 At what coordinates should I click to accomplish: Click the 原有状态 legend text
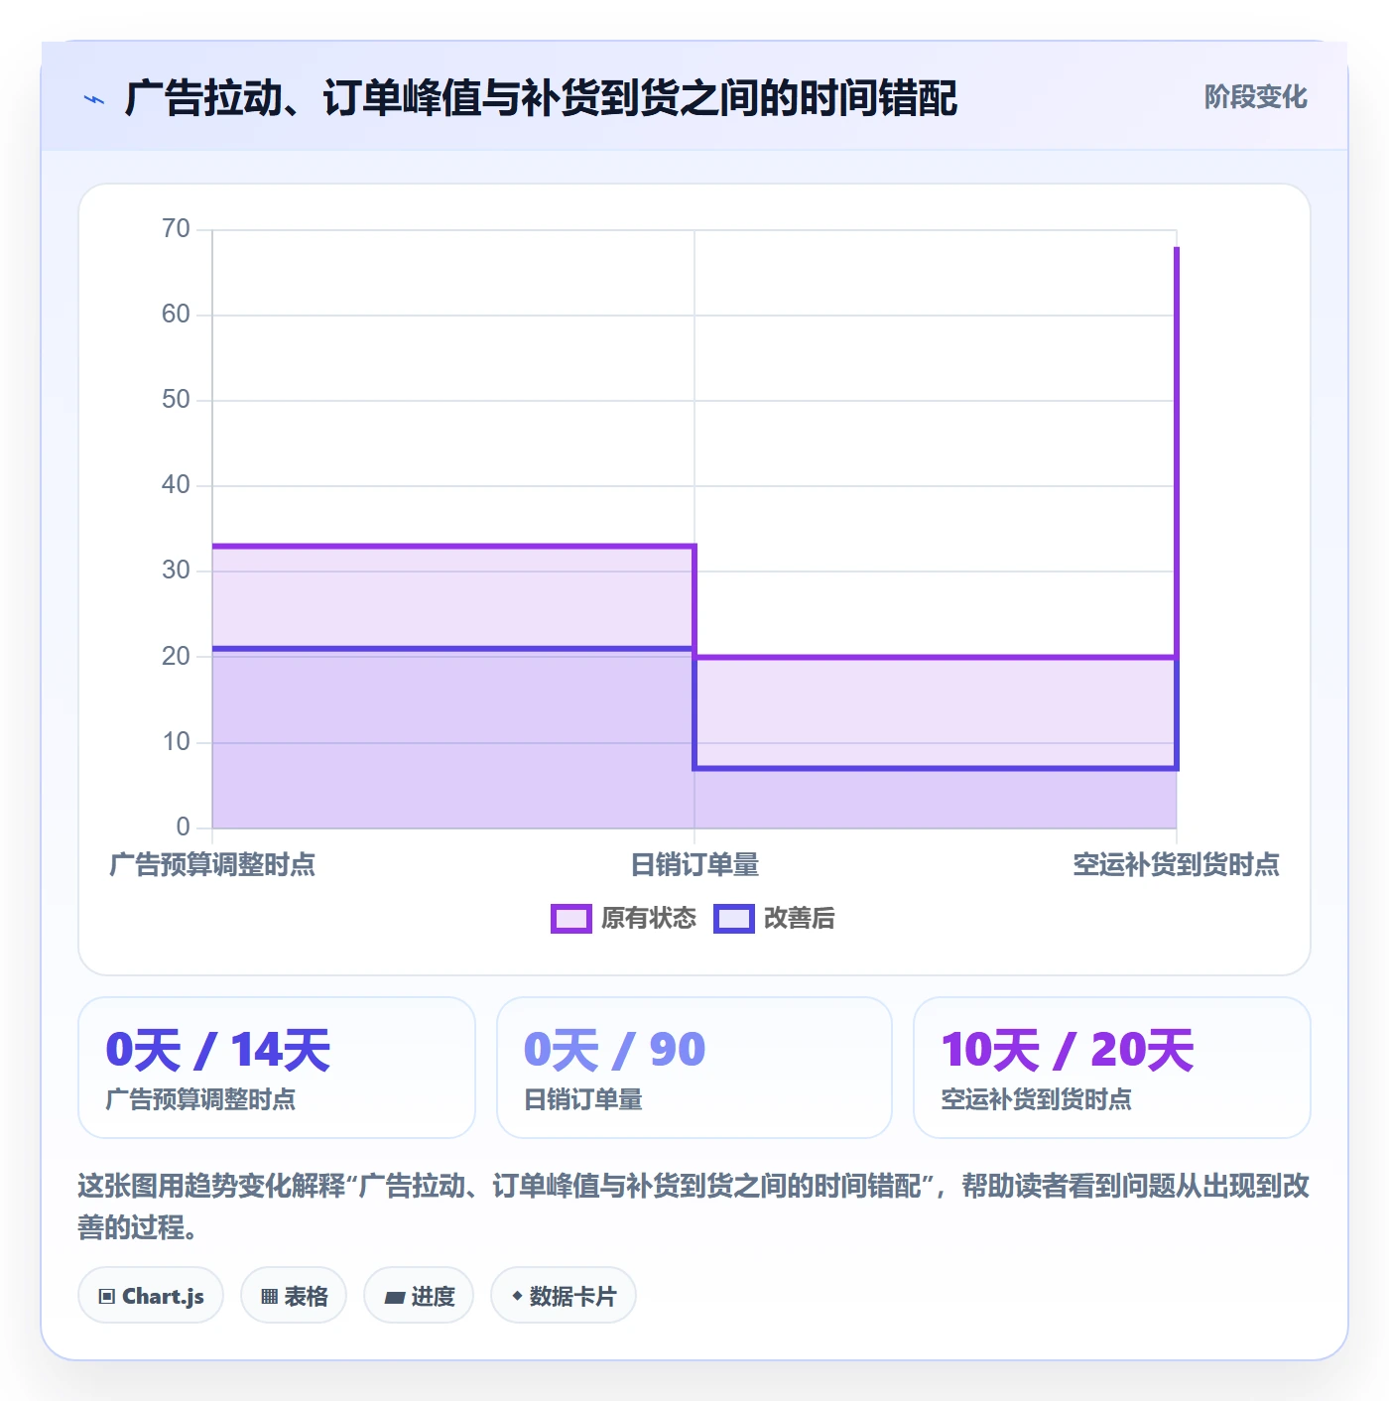tap(649, 919)
